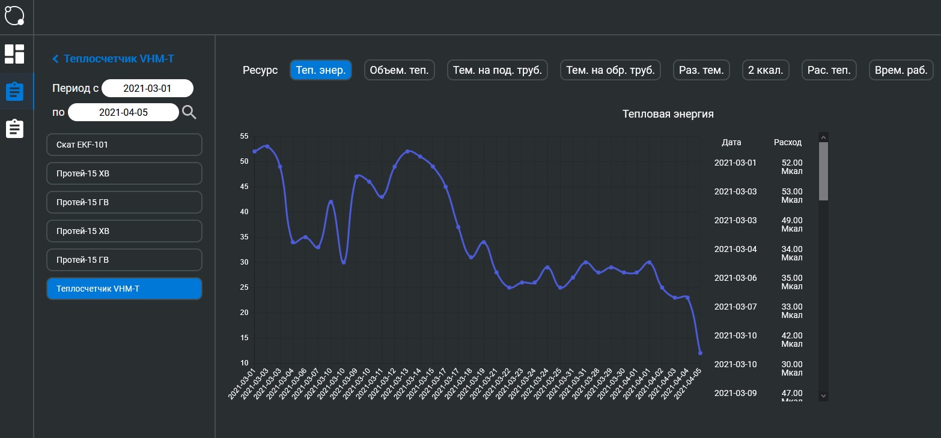This screenshot has width=941, height=438.
Task: Click the 35.00 Мкал table value
Action: [792, 282]
